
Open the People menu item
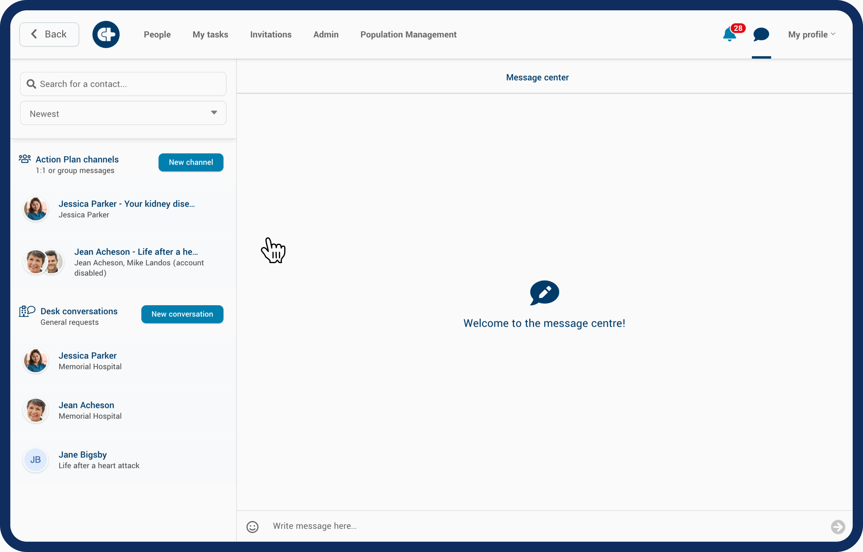[x=157, y=34]
